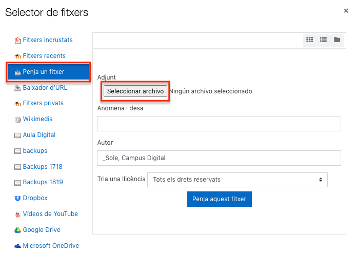The width and height of the screenshot is (355, 254).
Task: Click the Vídeos de YouTube icon
Action: (x=18, y=214)
